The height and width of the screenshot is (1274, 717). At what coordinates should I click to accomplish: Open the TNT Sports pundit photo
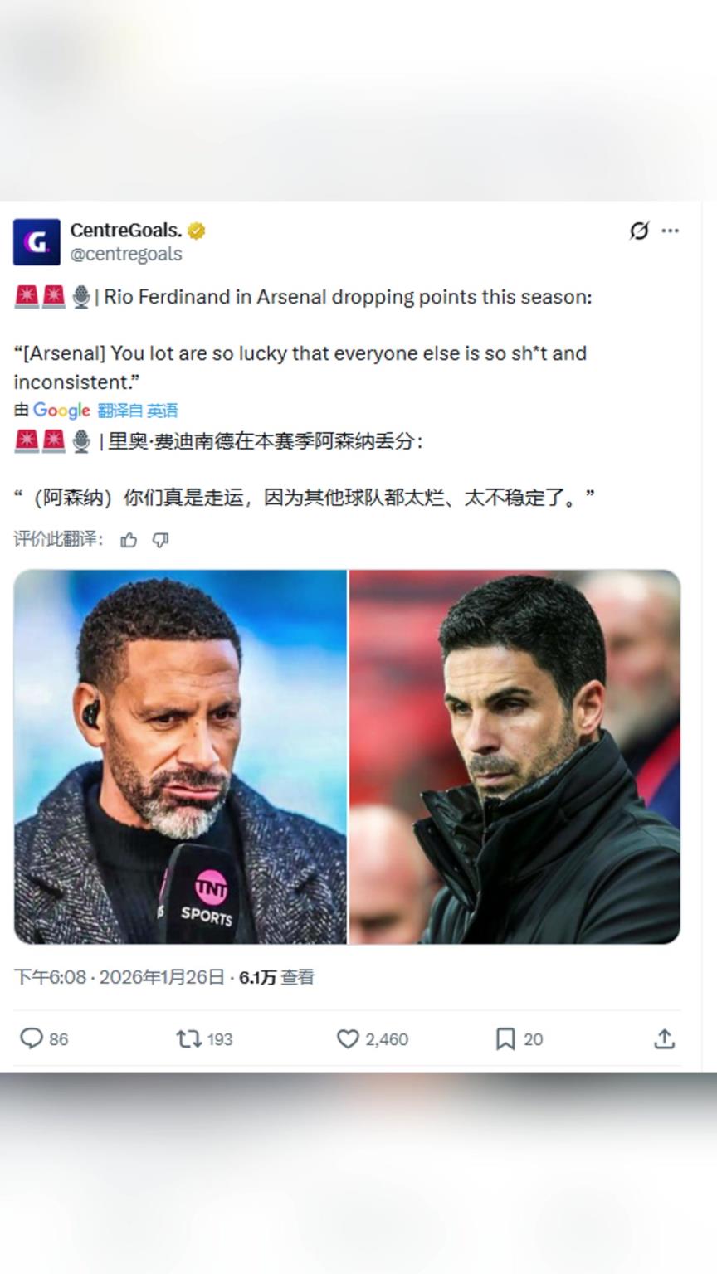pos(180,756)
